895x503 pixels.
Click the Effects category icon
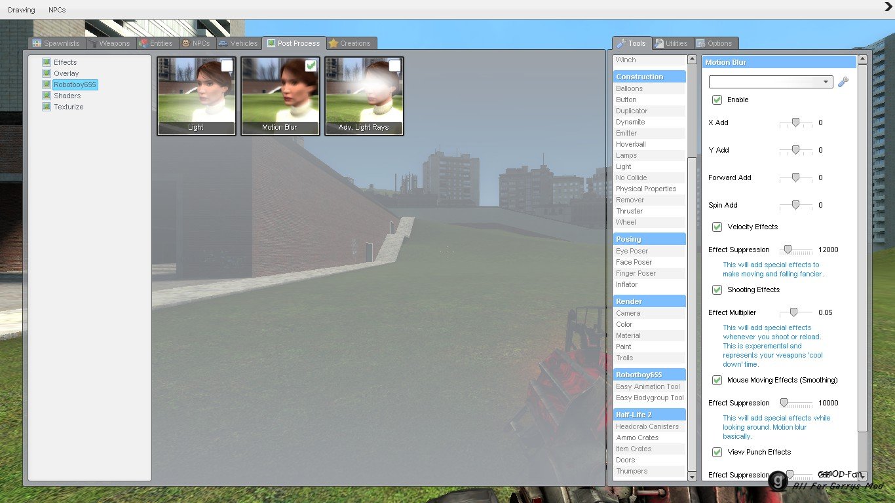coord(47,62)
